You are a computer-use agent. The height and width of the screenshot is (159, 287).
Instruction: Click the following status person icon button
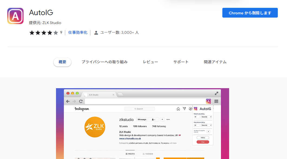coord(154,120)
